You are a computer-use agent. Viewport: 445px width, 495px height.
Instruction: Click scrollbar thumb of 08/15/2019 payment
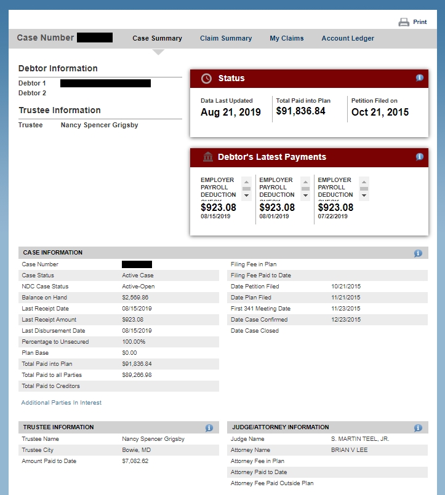[247, 189]
